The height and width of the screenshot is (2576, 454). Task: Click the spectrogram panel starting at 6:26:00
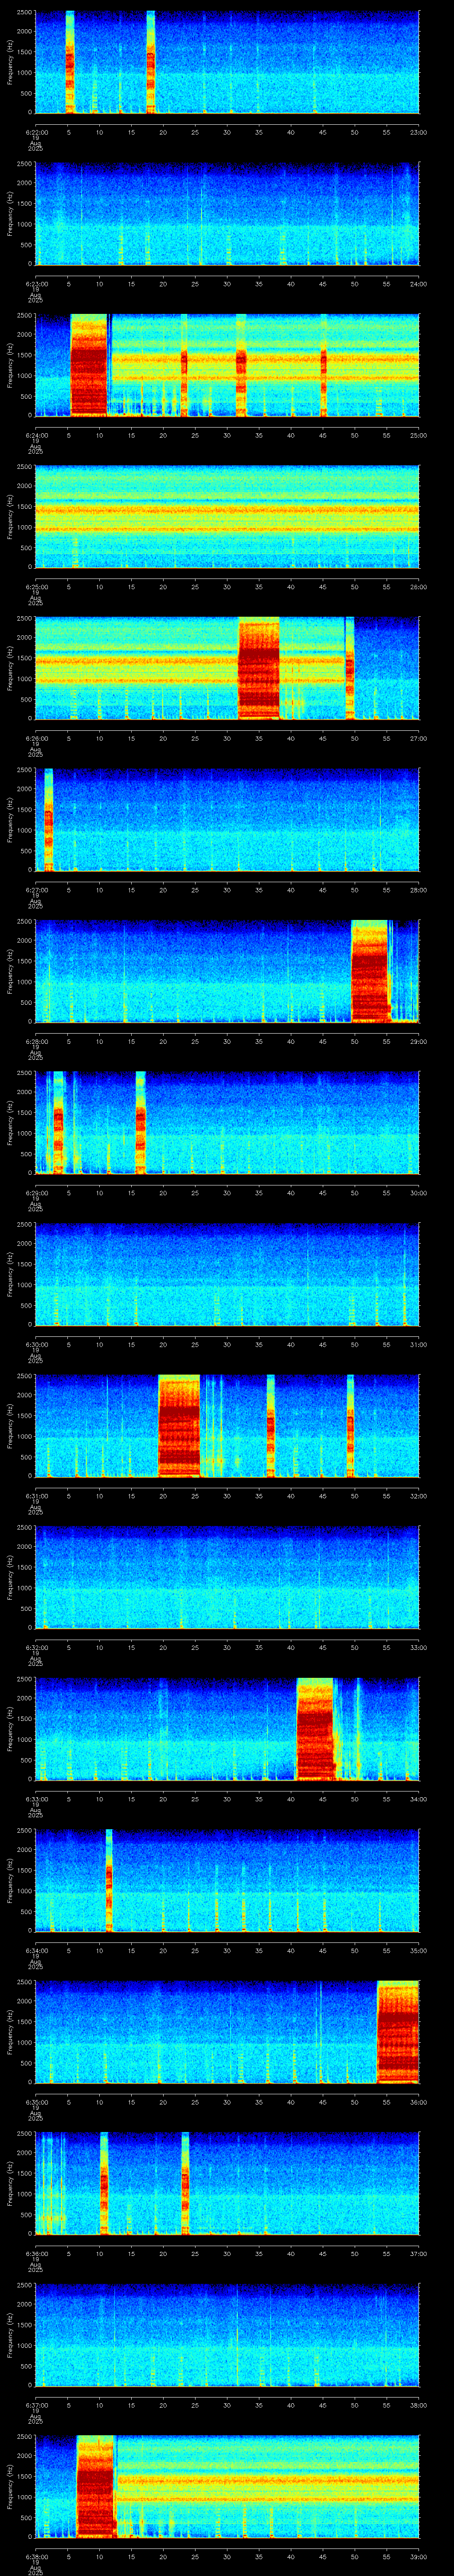pyautogui.click(x=227, y=668)
